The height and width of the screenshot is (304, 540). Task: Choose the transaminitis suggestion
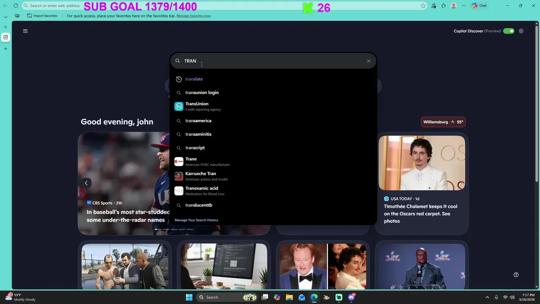pos(273,134)
